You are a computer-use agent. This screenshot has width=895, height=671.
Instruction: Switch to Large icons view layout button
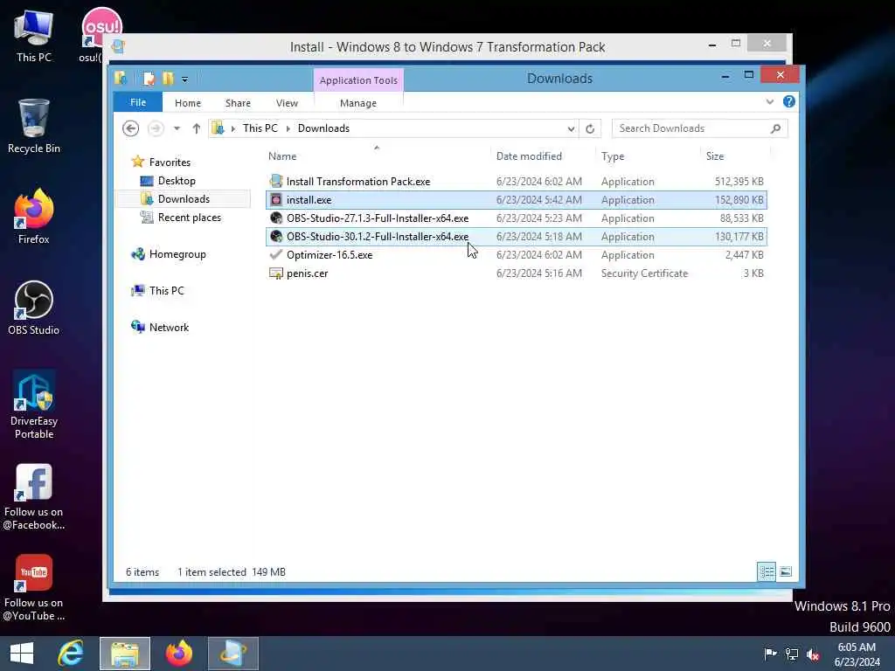point(786,571)
